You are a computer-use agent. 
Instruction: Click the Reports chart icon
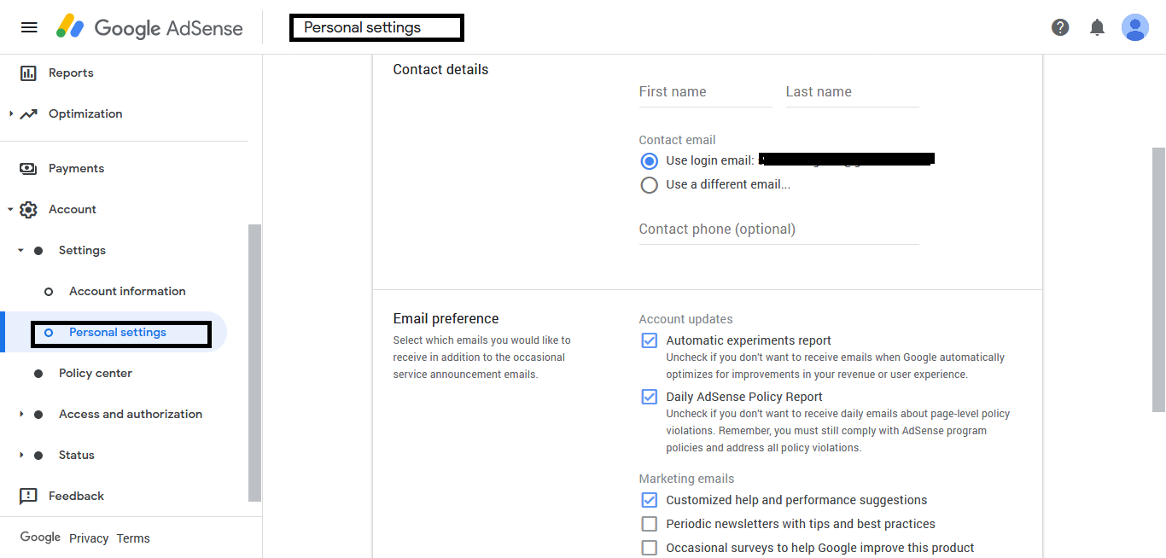point(28,73)
